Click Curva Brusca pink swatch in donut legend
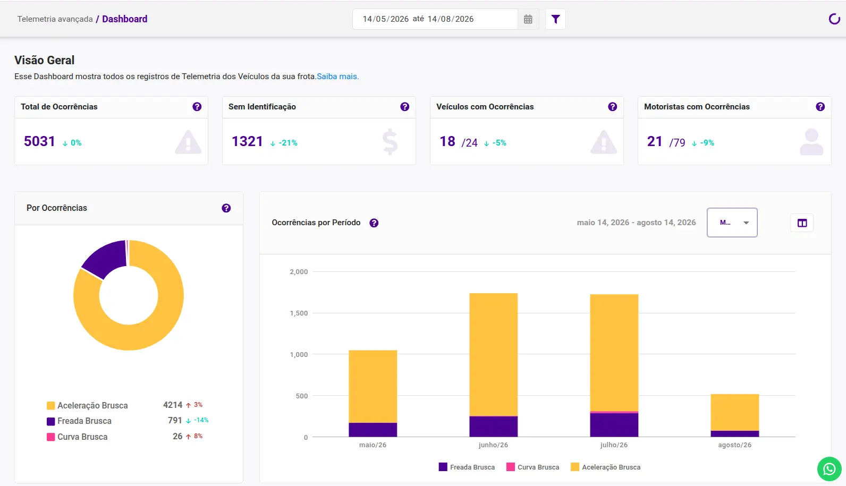846x486 pixels. pyautogui.click(x=51, y=437)
